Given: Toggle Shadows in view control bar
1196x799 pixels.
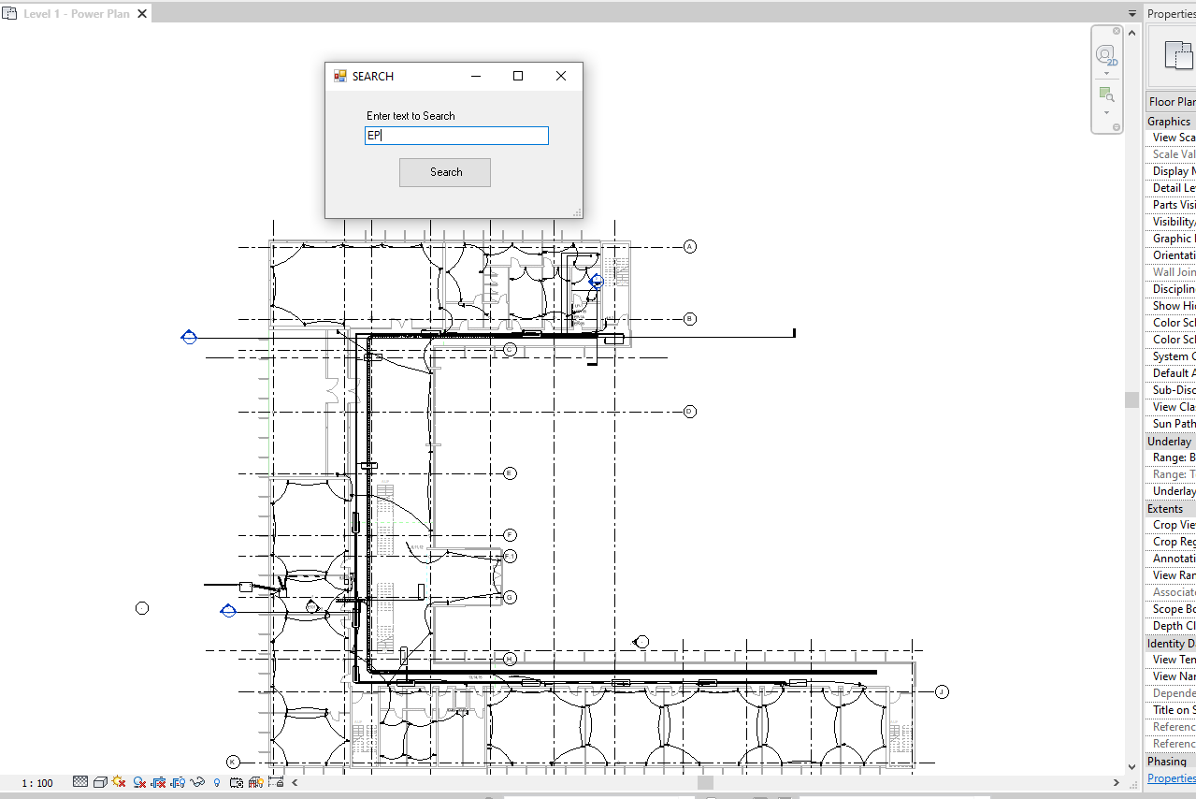Looking at the screenshot, I should coord(139,782).
